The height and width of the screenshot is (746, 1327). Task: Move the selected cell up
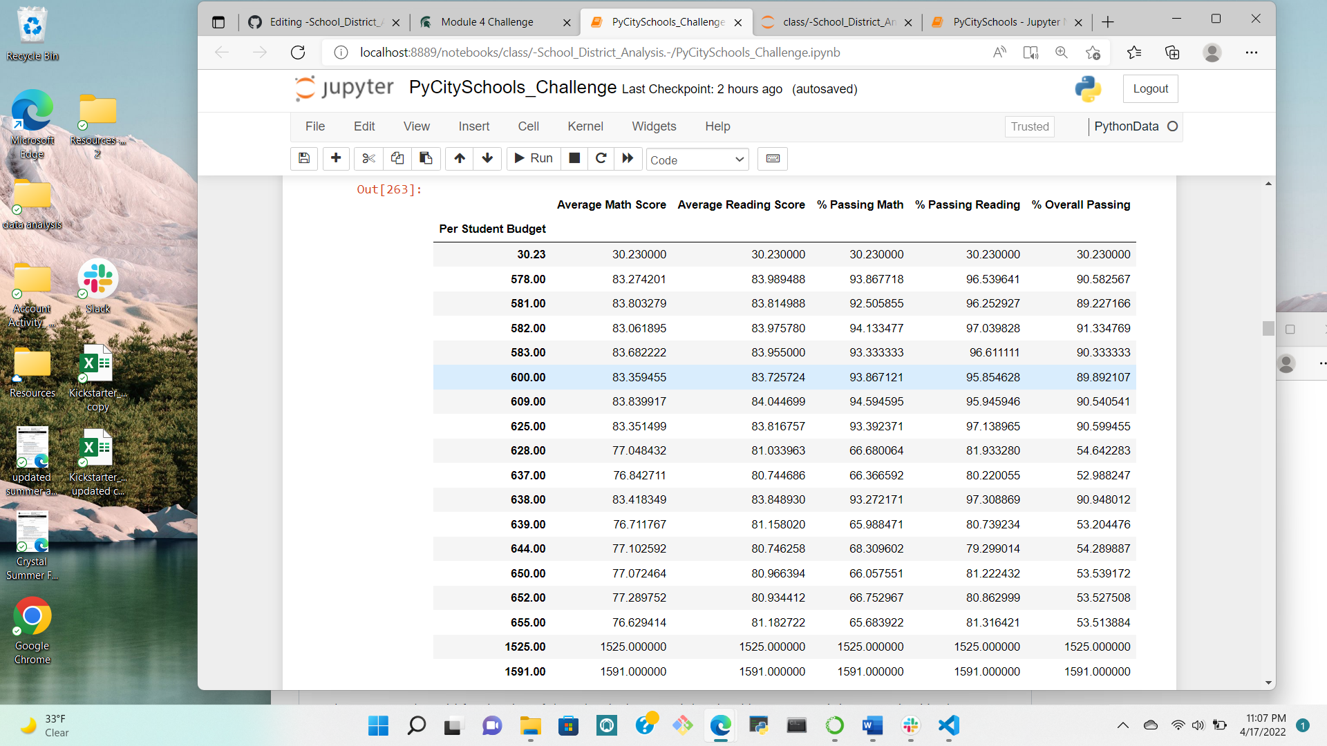[x=459, y=159]
